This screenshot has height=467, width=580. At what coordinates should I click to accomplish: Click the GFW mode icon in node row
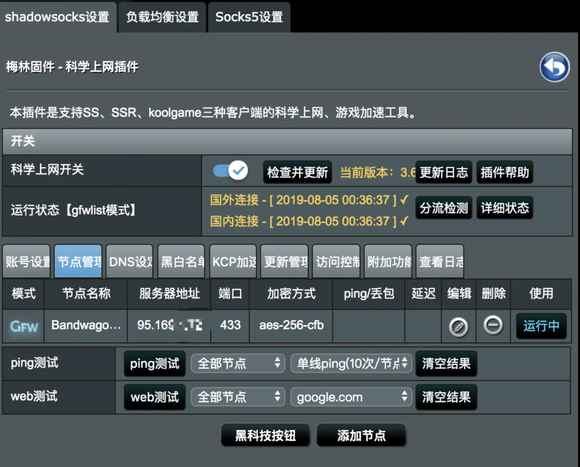point(24,327)
